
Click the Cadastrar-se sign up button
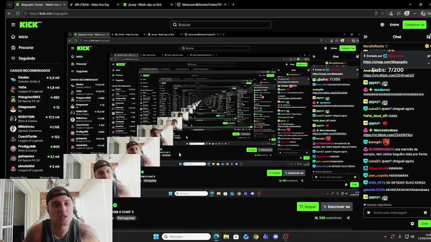coord(415,25)
